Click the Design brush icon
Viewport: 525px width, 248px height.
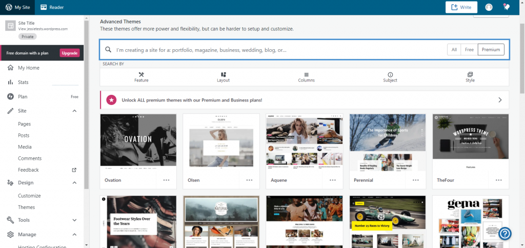pos(10,183)
